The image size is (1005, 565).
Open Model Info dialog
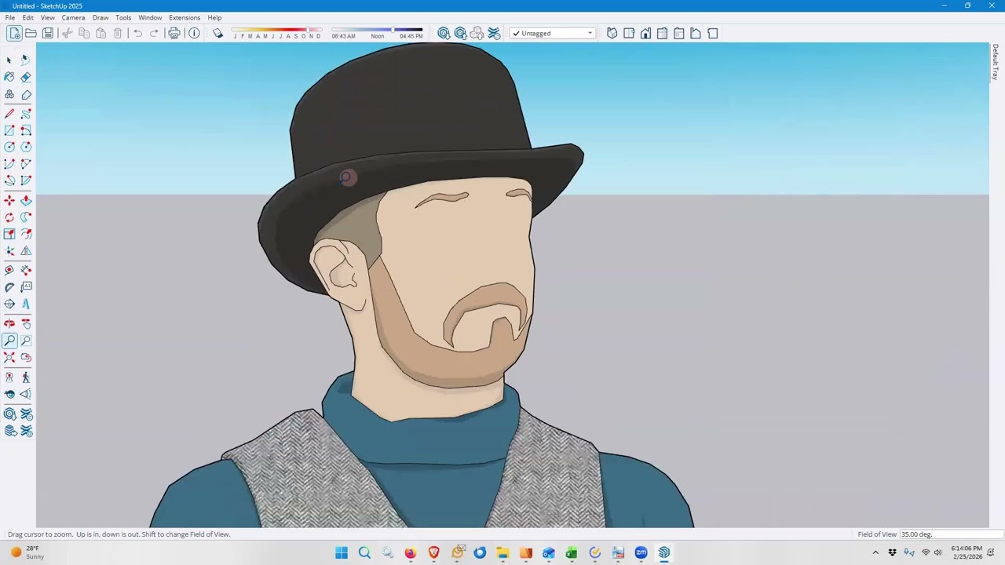194,33
